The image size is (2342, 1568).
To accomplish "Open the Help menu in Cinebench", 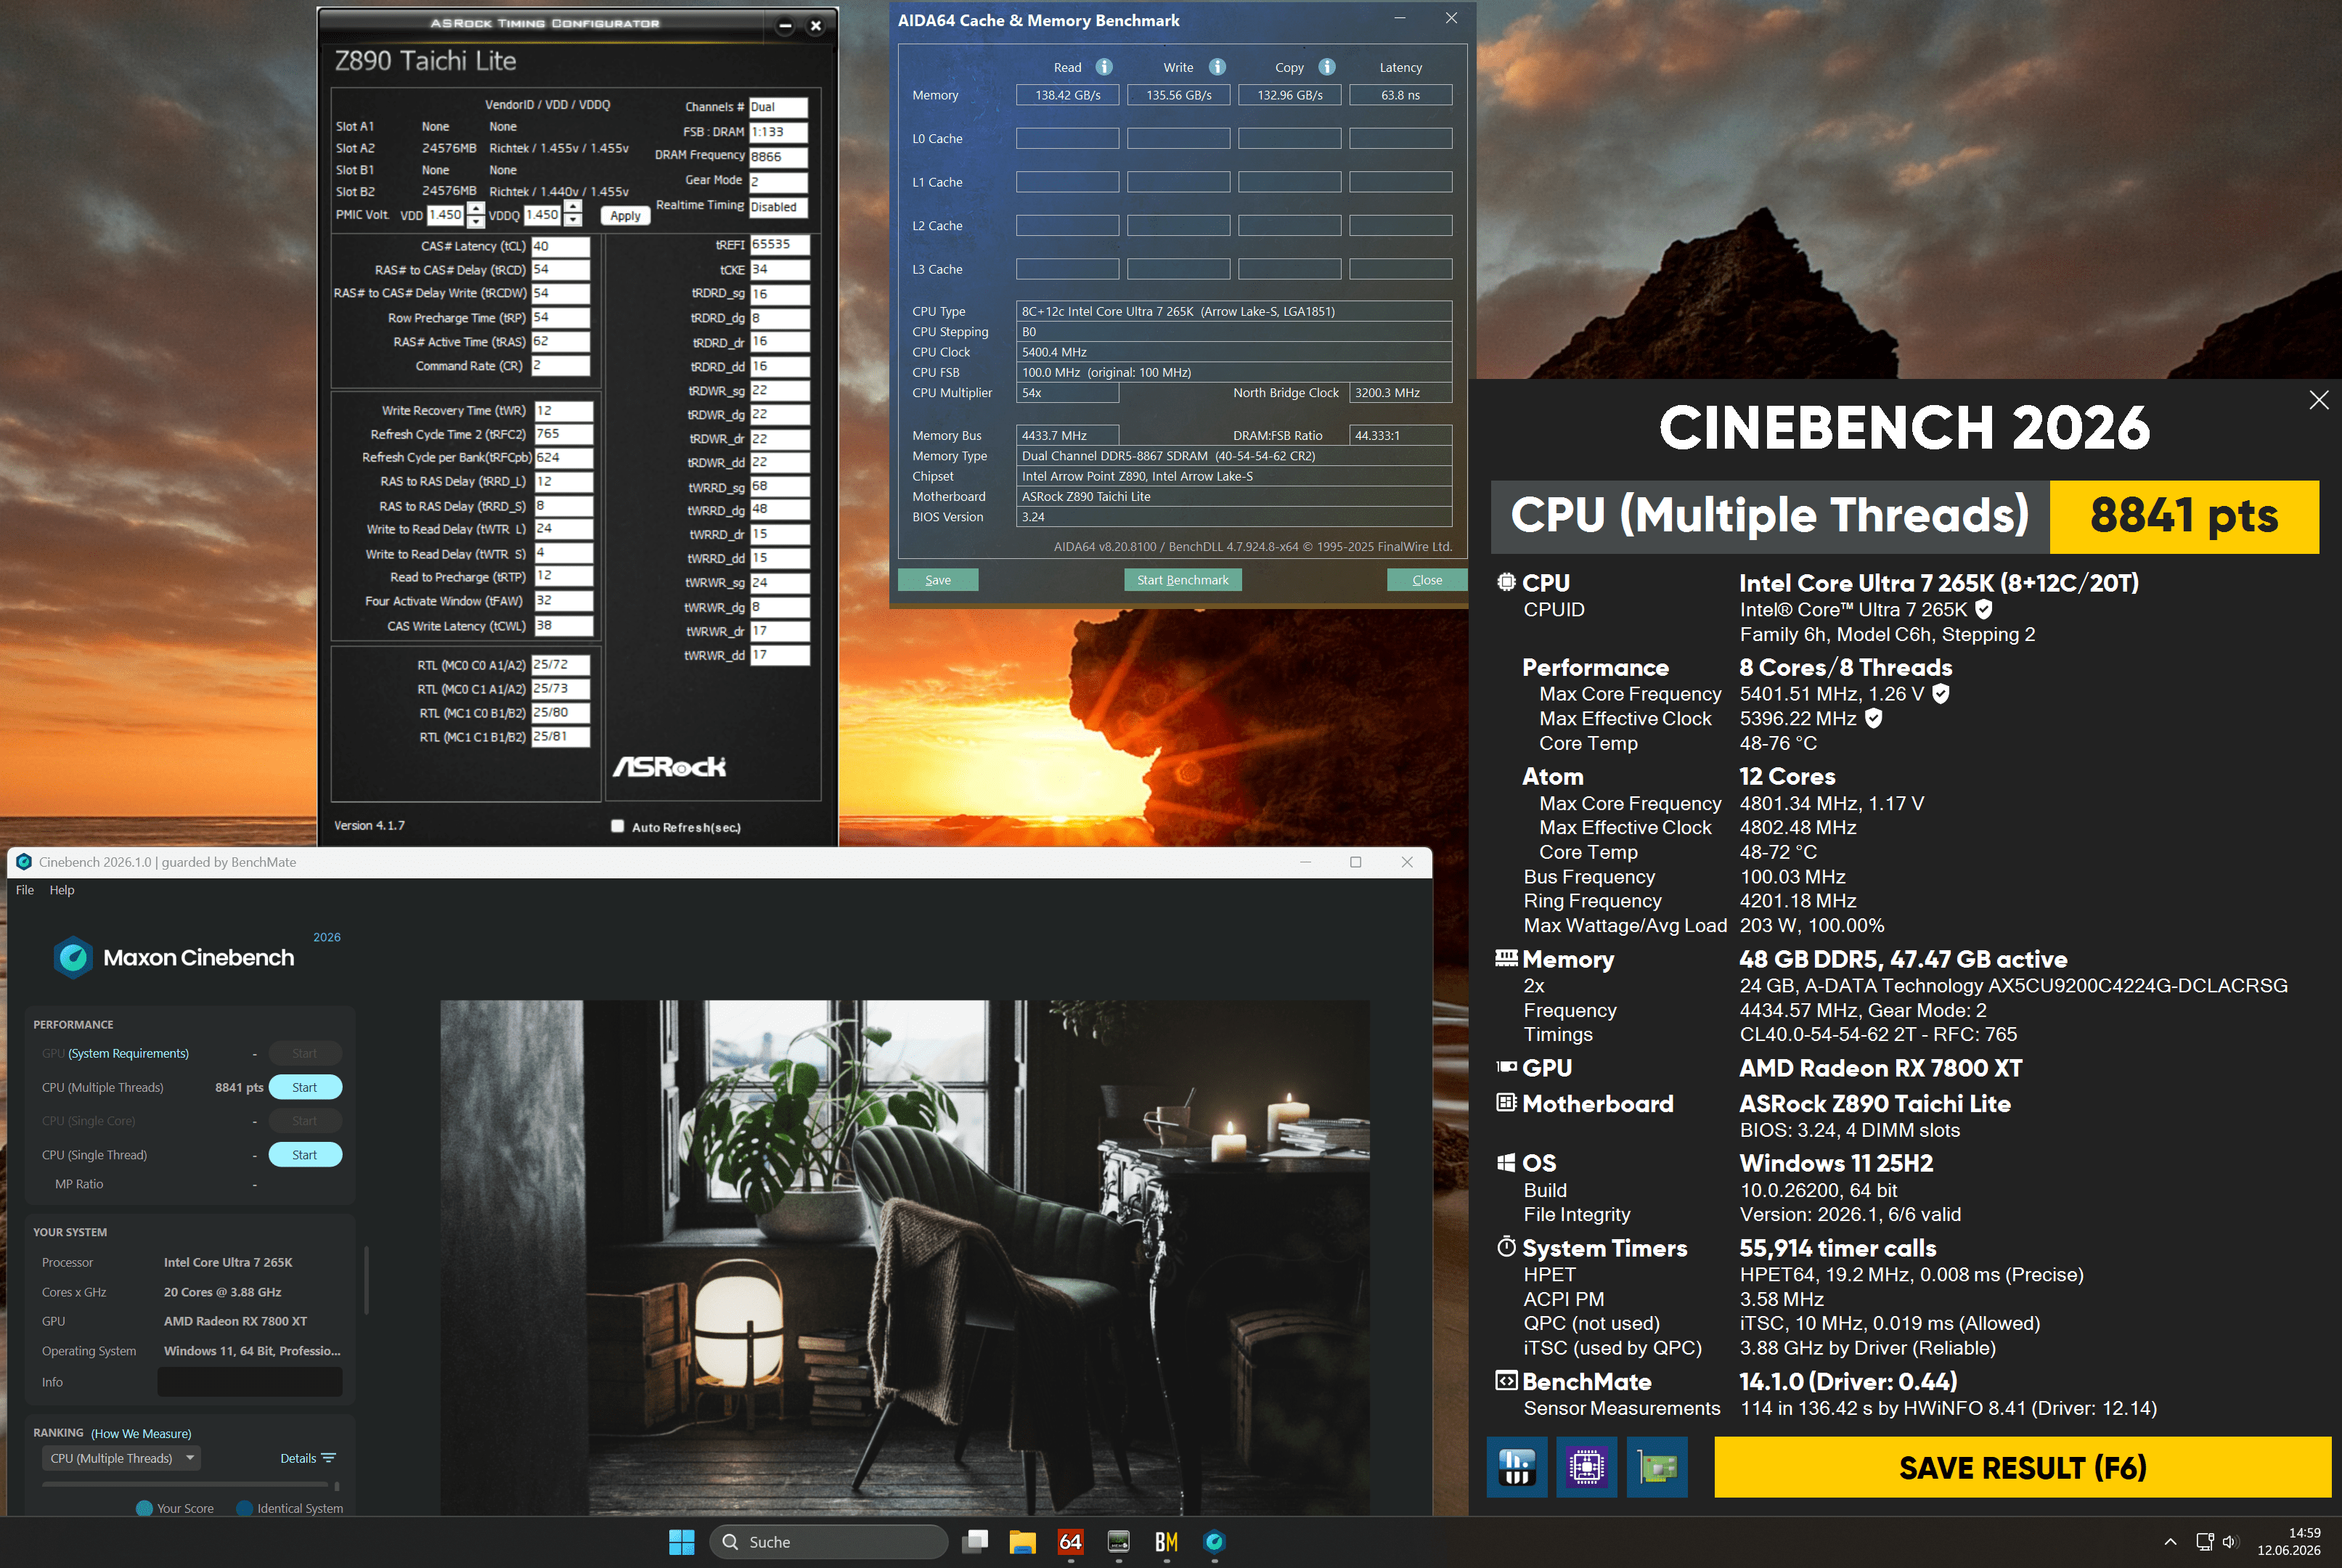I will [62, 890].
